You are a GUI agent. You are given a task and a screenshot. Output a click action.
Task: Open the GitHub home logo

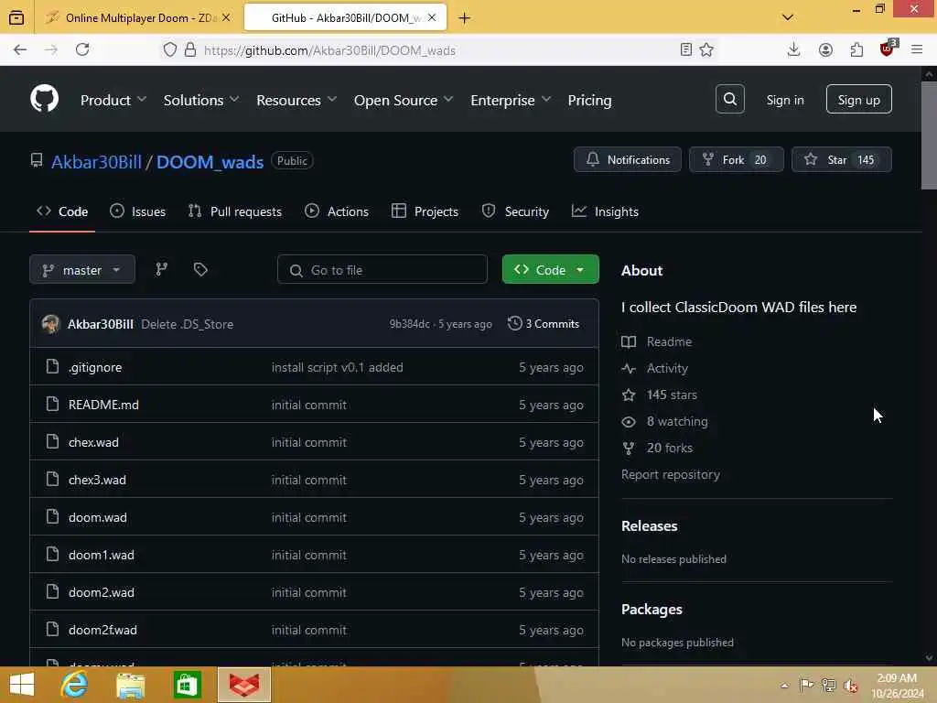pos(44,99)
